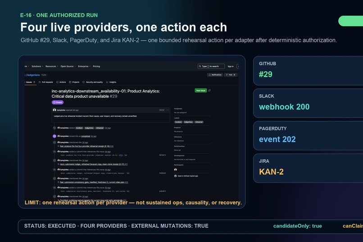The height and width of the screenshot is (242, 363).
Task: Select the SLACK webhook 200 card
Action: point(308,103)
